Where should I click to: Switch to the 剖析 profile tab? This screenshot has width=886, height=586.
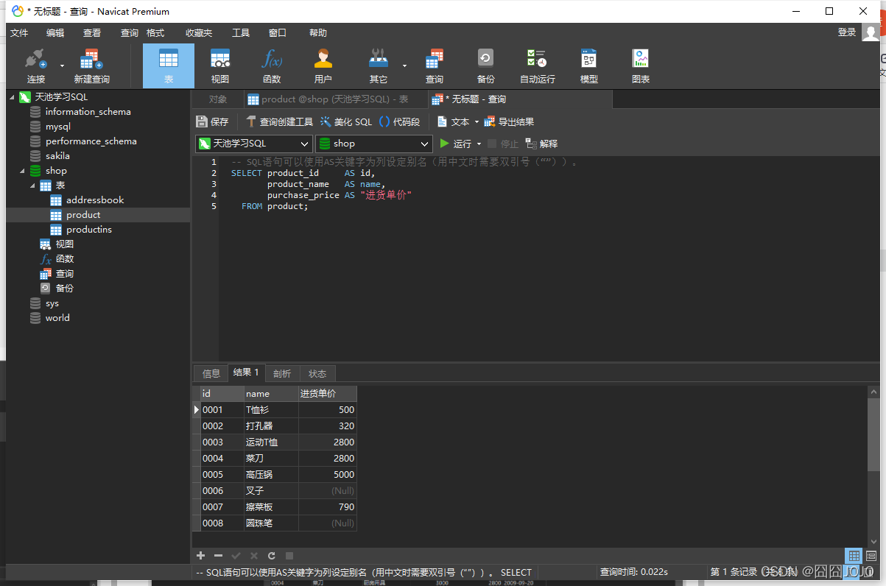point(282,373)
